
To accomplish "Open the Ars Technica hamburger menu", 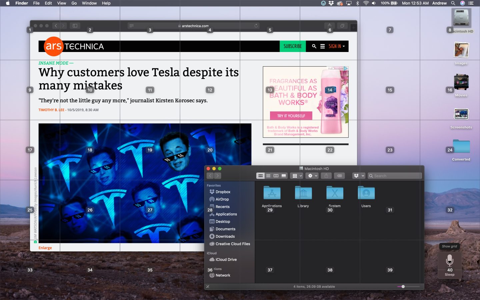I will point(322,46).
